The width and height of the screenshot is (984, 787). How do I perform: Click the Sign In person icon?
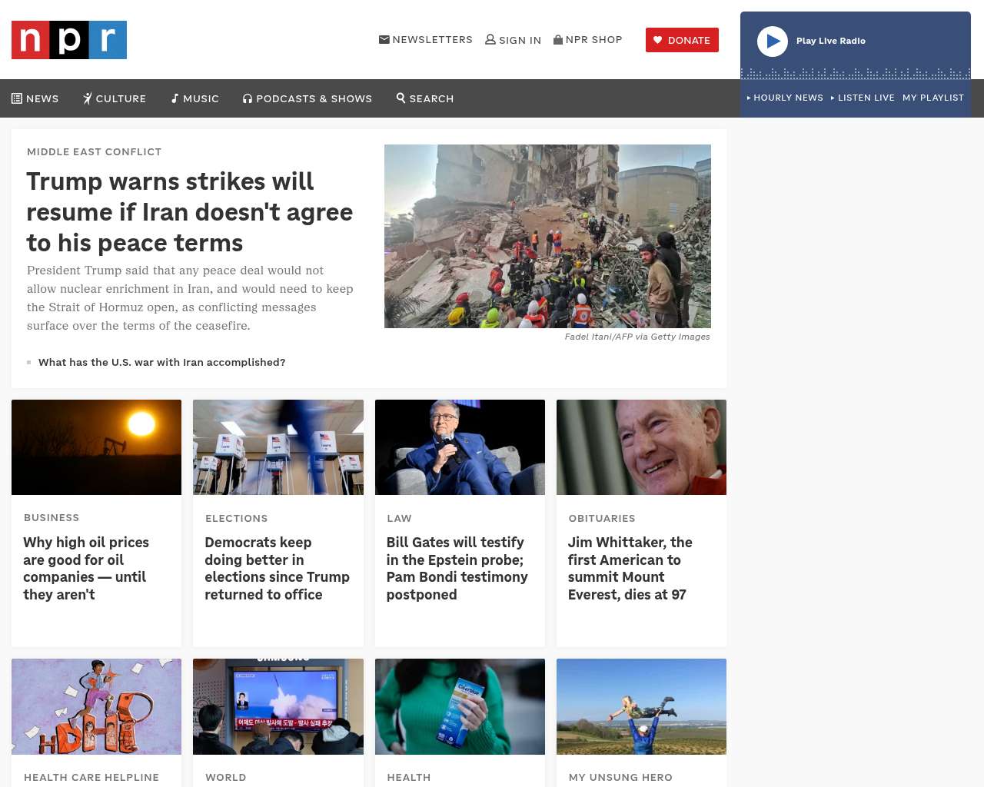pos(490,40)
